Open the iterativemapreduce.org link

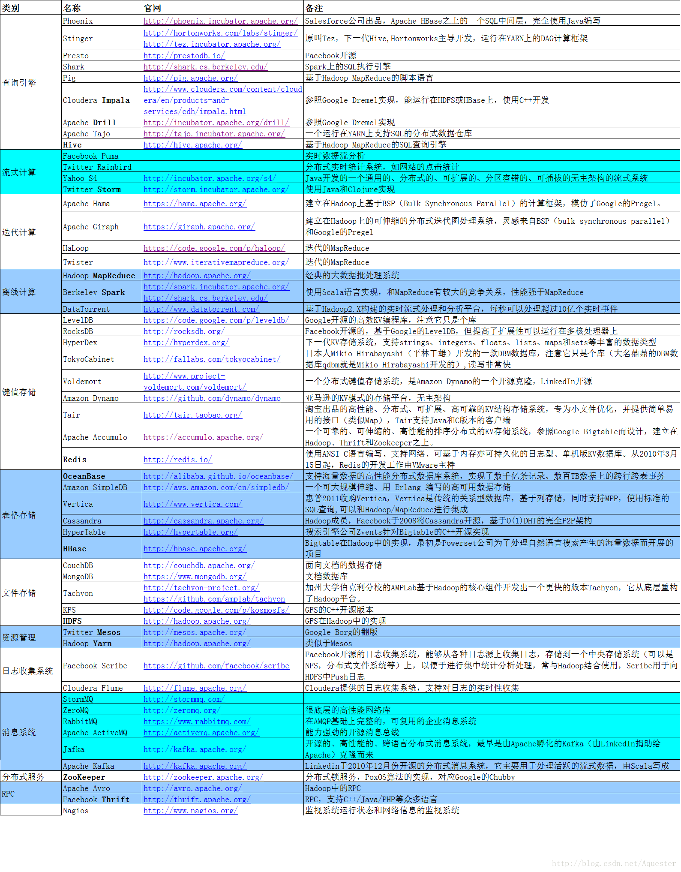point(216,262)
